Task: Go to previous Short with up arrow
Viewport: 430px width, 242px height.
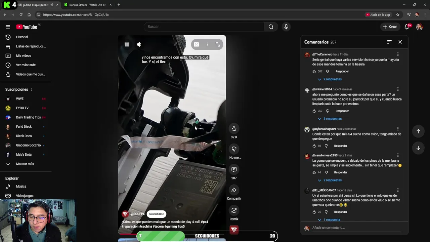Action: pos(418,131)
